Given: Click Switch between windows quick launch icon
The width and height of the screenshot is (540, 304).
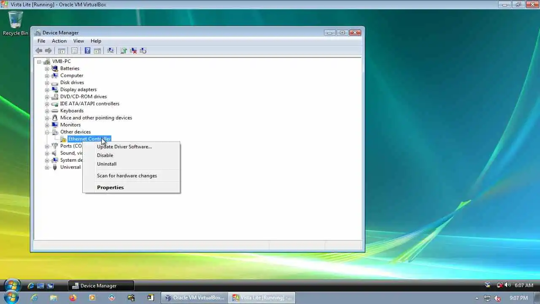Looking at the screenshot, I should pos(50,286).
